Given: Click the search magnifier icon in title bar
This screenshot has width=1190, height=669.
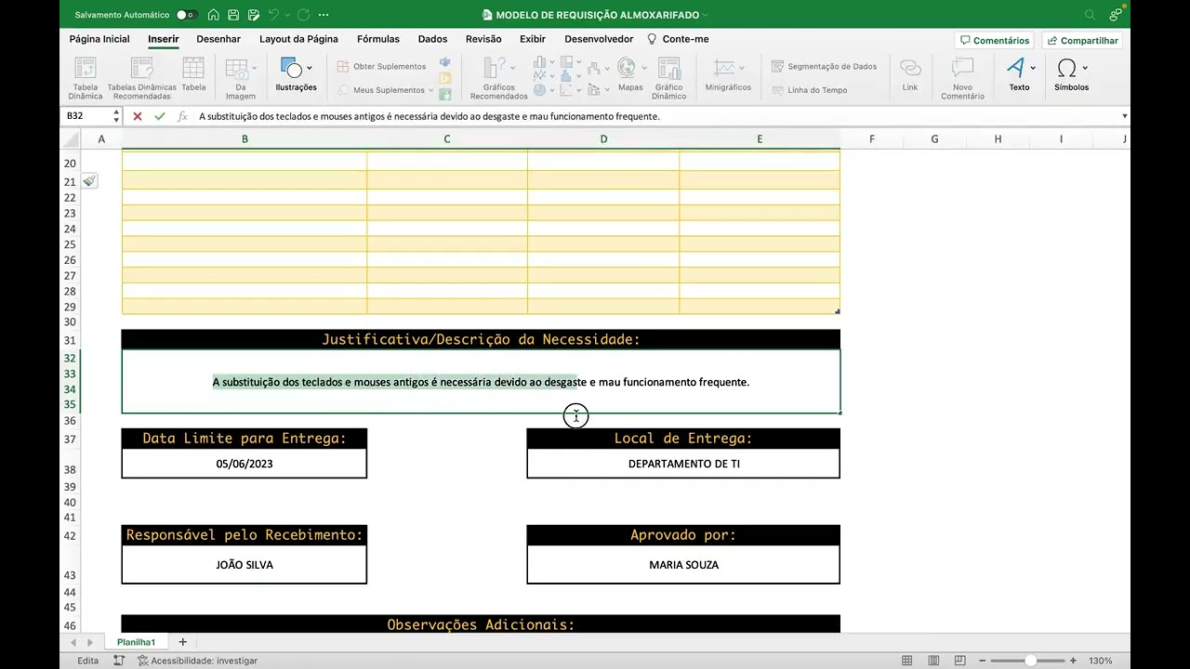Looking at the screenshot, I should click(x=1090, y=15).
